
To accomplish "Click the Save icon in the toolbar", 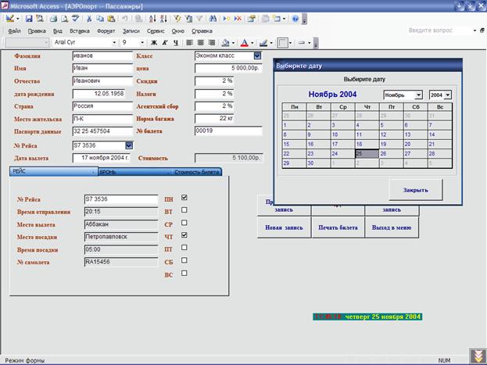I will click(x=29, y=18).
